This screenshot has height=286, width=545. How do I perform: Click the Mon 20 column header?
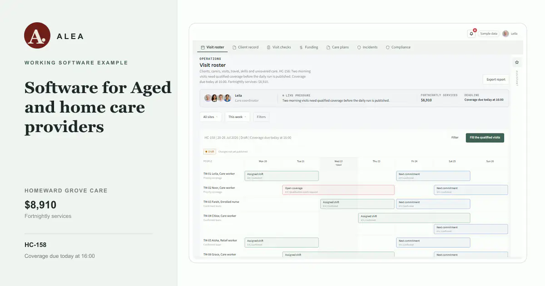pos(263,161)
